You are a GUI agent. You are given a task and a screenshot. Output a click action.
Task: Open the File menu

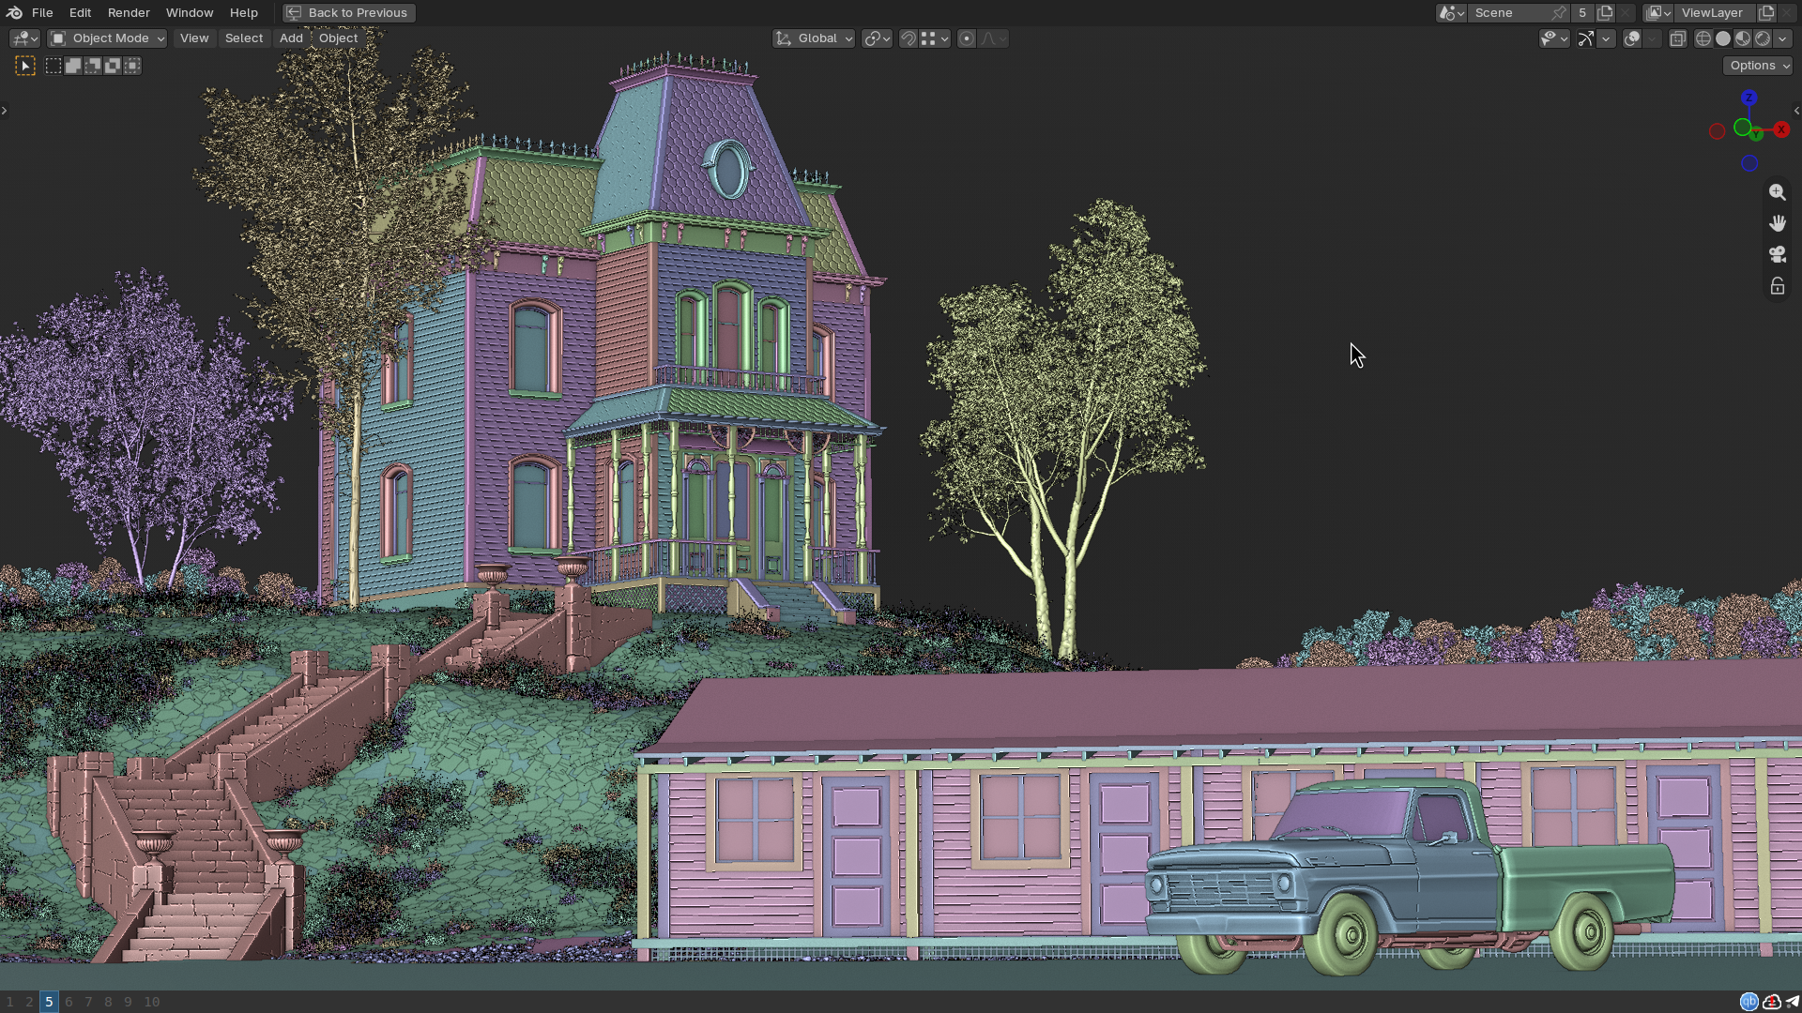tap(42, 13)
